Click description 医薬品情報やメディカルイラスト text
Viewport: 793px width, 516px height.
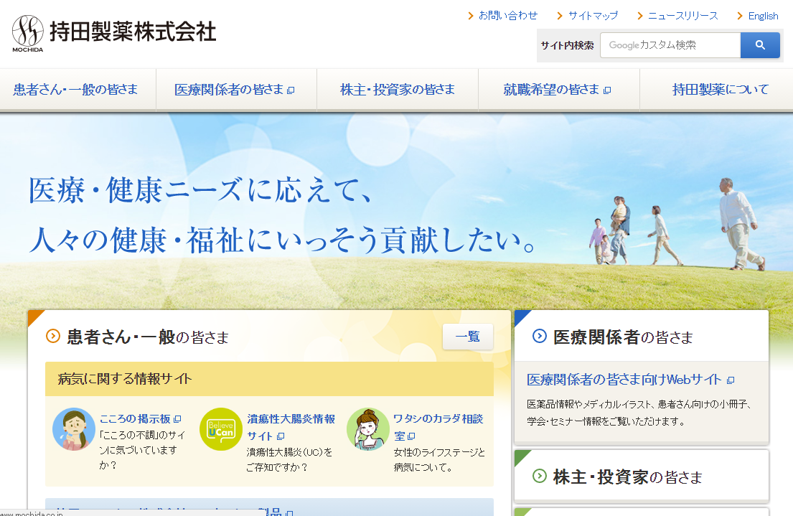(639, 412)
